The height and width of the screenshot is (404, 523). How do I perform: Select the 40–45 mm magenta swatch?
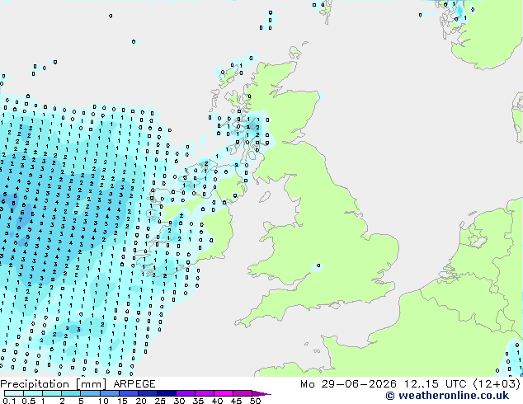224,393
